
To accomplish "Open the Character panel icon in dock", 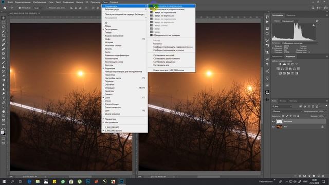I will click(267, 60).
